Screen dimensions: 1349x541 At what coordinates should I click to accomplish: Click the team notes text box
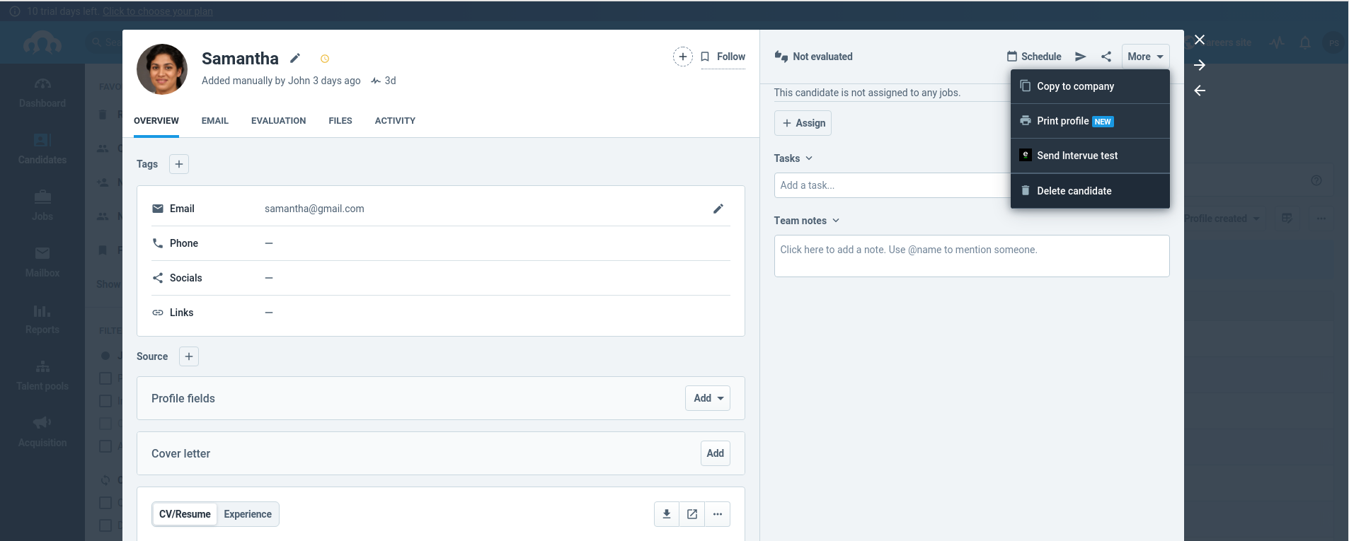(x=972, y=256)
